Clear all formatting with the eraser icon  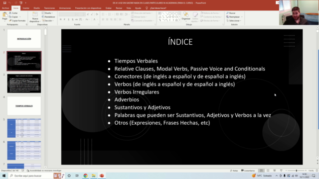[97, 14]
